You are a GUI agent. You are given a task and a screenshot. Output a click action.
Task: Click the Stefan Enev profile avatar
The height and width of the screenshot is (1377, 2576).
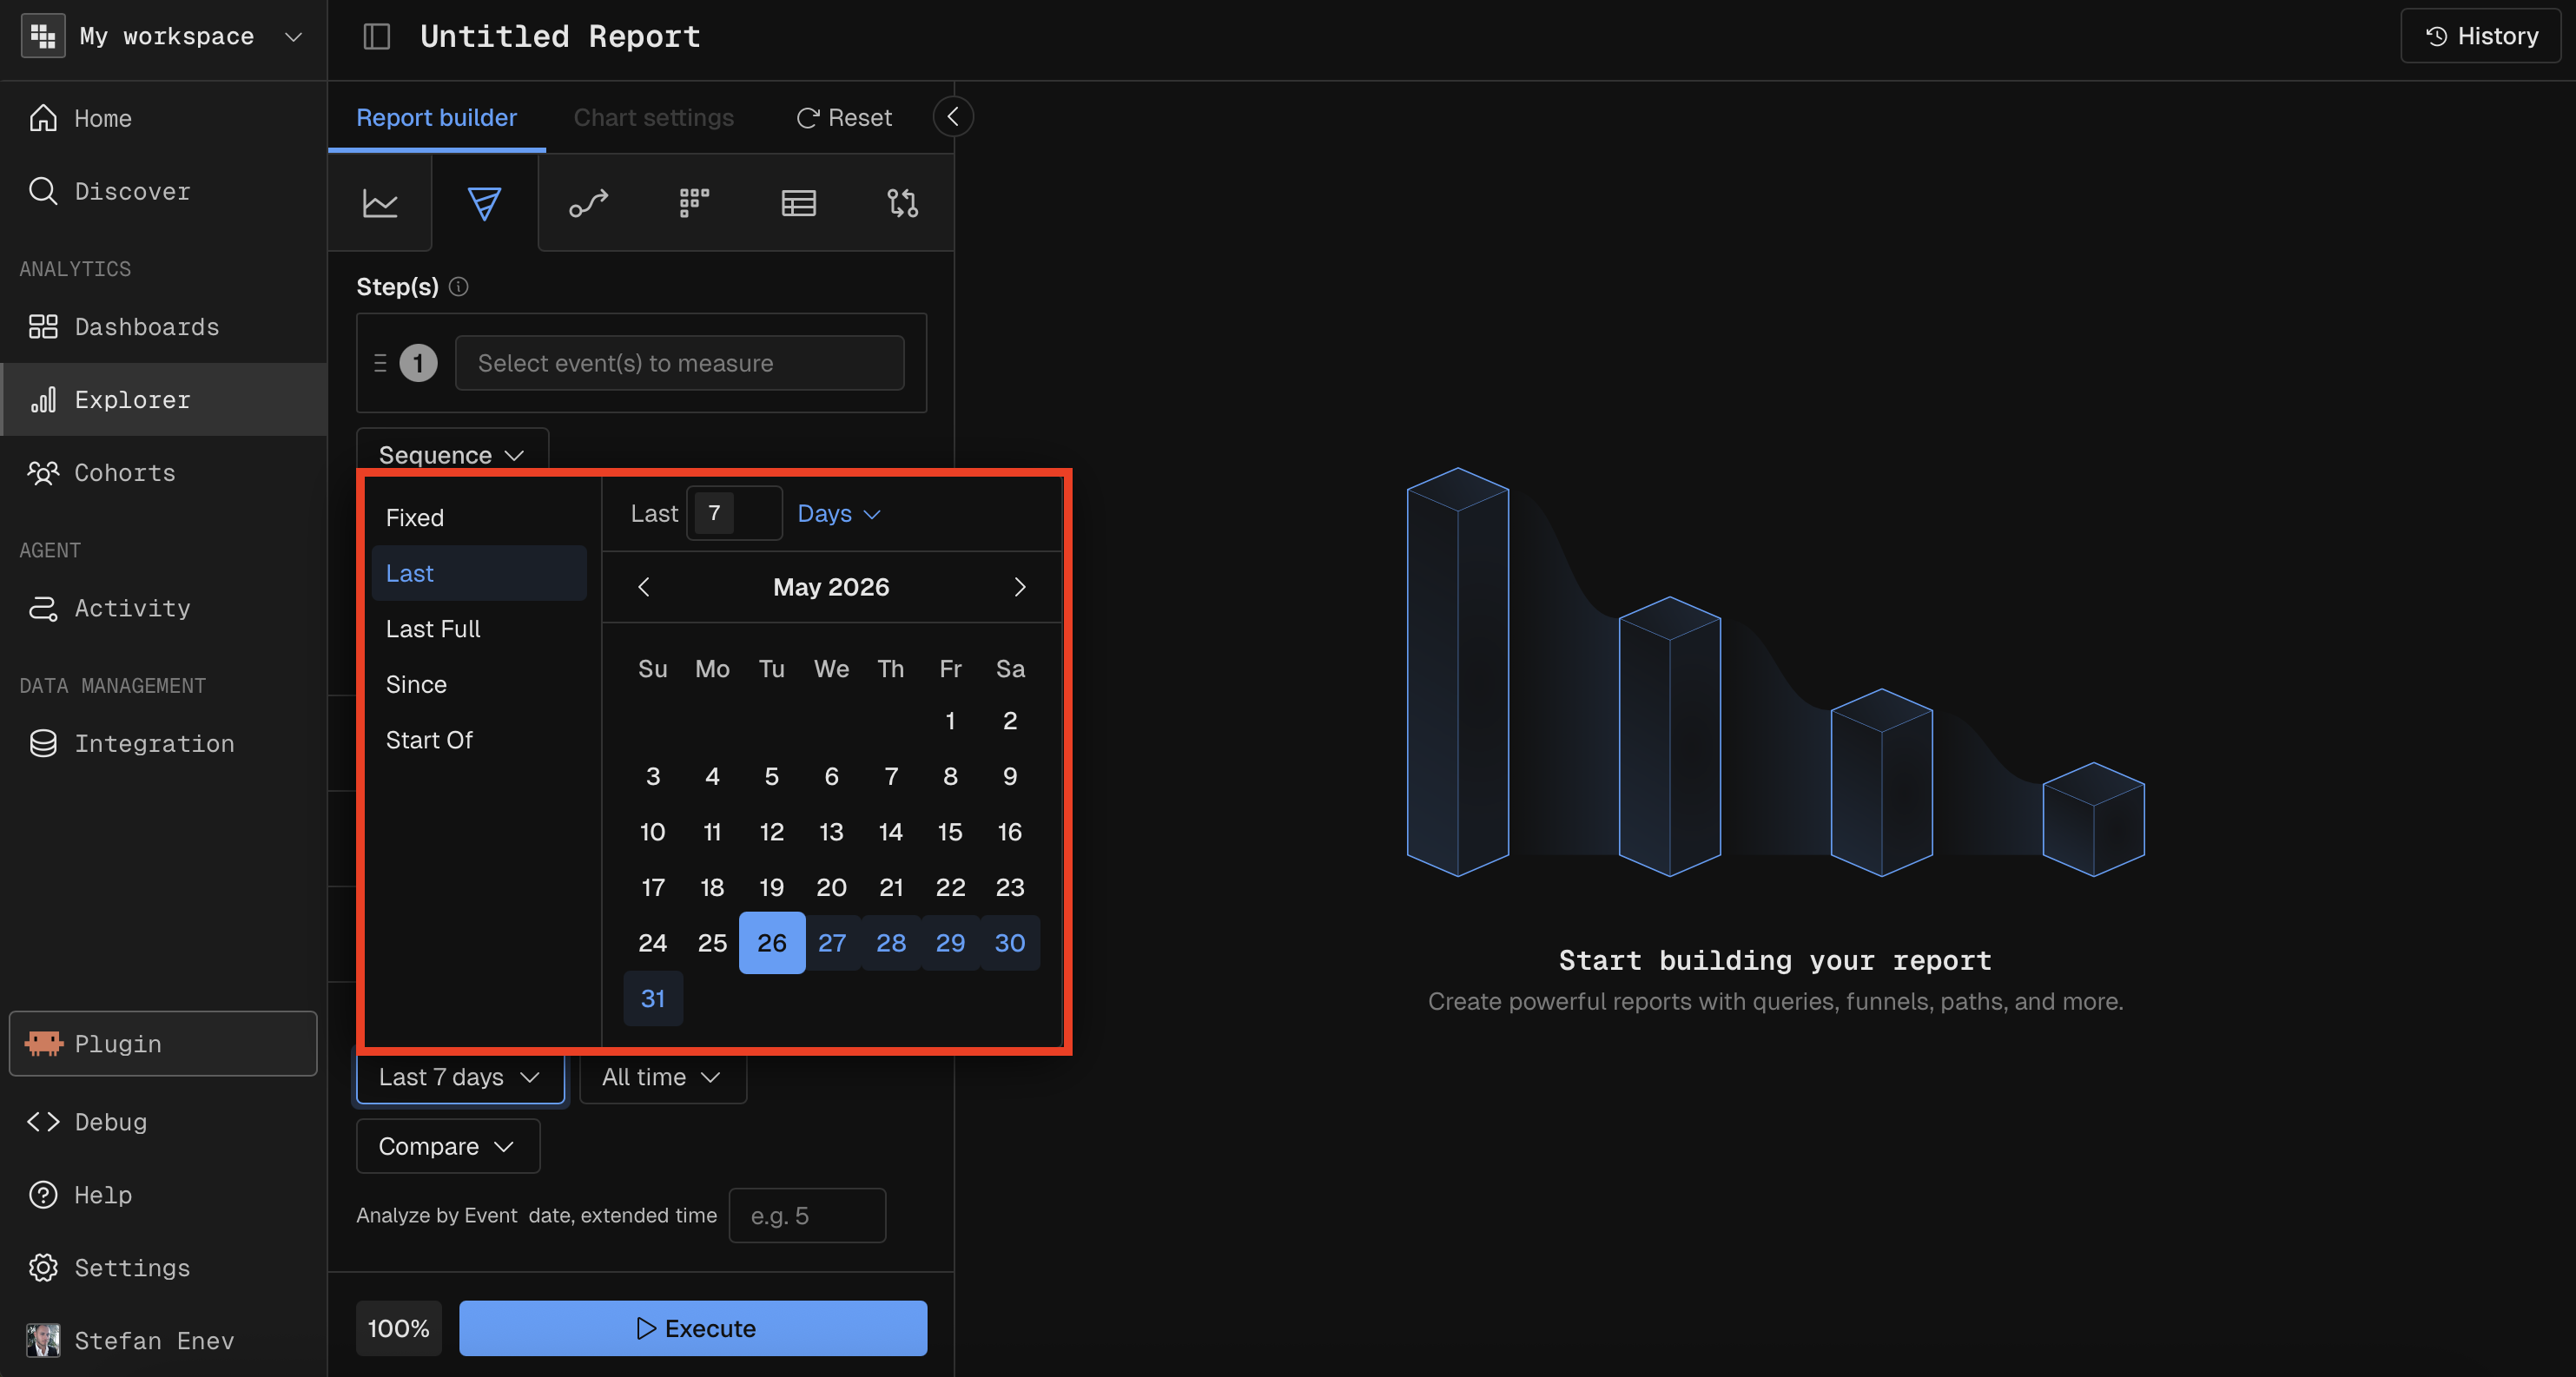click(43, 1340)
